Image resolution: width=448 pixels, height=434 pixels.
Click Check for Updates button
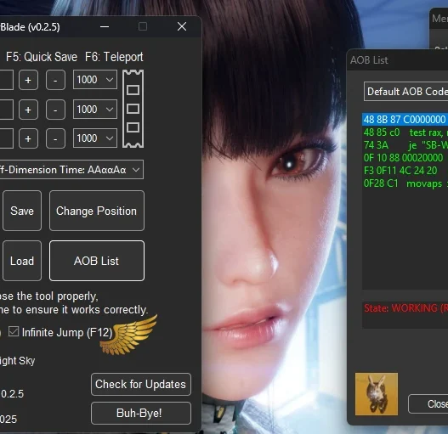[x=141, y=385]
